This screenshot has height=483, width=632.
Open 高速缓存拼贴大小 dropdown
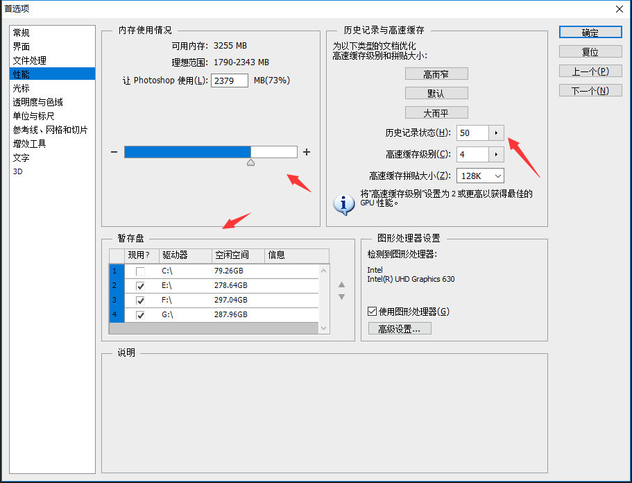(x=480, y=176)
